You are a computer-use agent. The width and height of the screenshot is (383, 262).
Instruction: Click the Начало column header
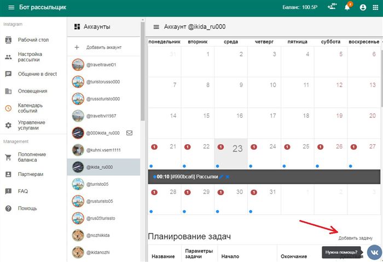coord(230,257)
